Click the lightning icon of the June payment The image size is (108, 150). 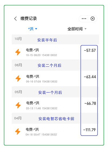pyautogui.click(x=18, y=78)
